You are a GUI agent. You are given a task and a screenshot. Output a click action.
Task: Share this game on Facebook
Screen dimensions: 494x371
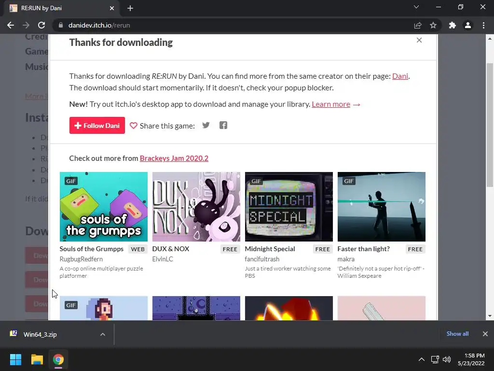point(223,125)
